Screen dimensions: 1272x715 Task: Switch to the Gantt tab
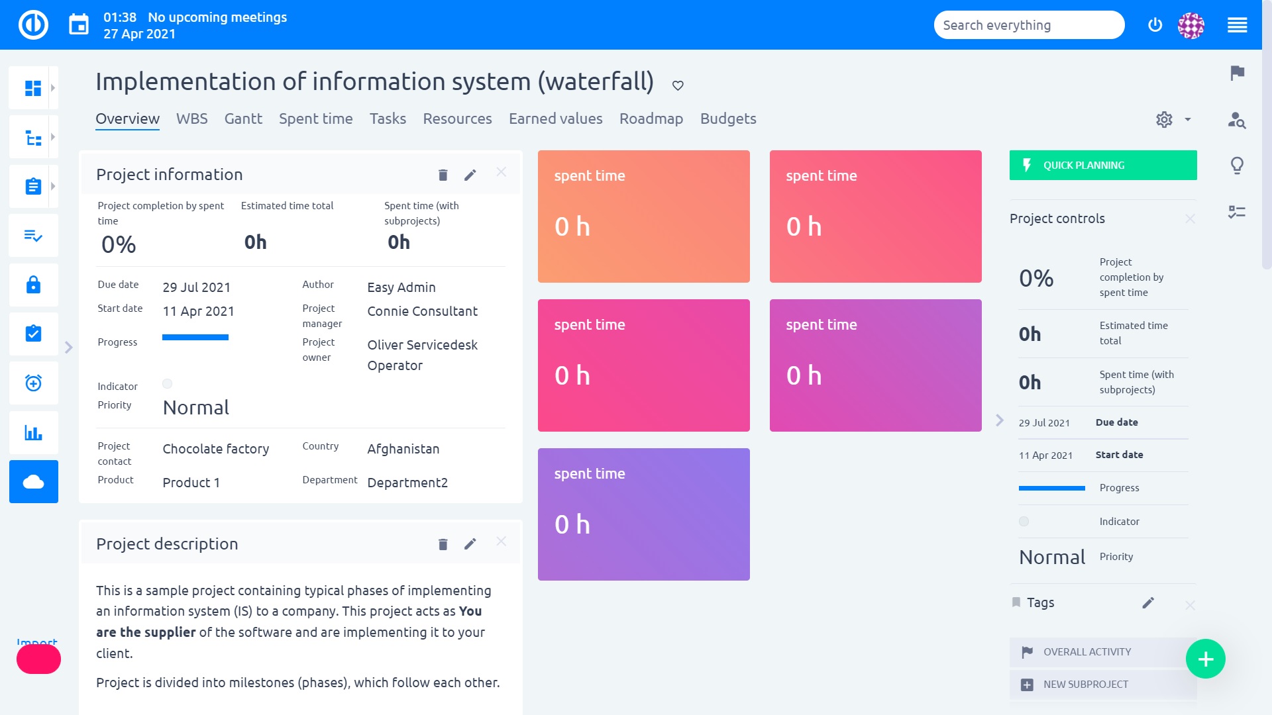pos(243,119)
